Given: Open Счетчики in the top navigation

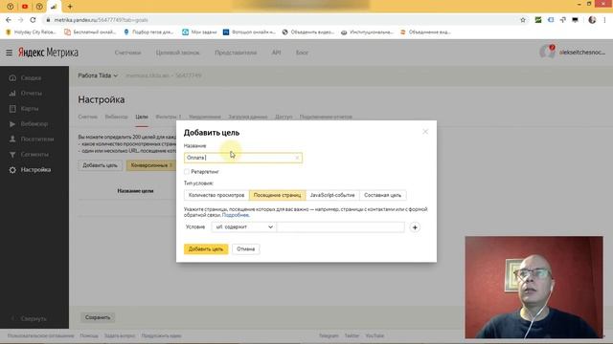Looking at the screenshot, I should pos(127,53).
